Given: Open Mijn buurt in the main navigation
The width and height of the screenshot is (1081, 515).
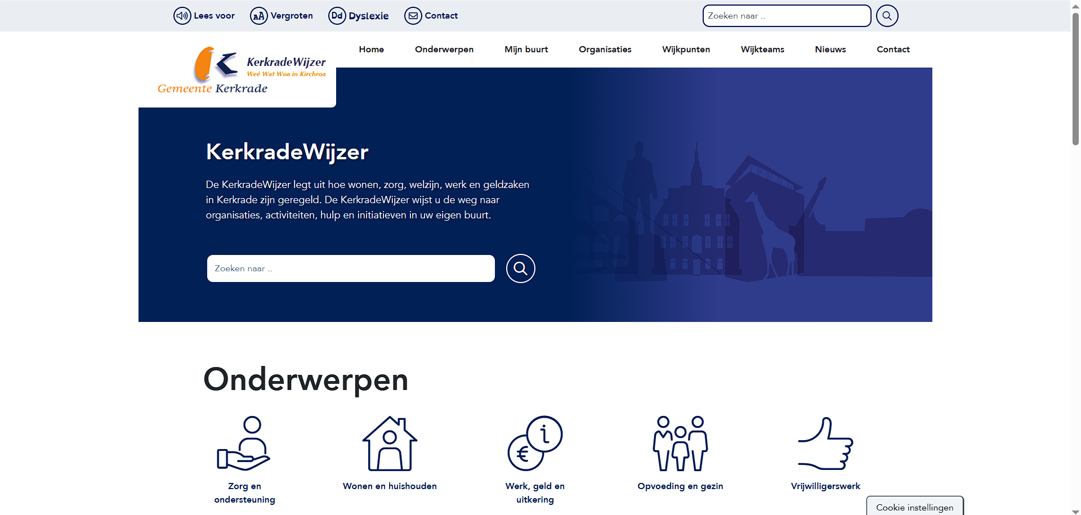Looking at the screenshot, I should click(x=526, y=50).
